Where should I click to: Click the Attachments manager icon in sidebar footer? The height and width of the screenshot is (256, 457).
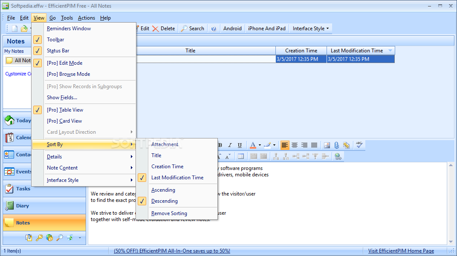(x=29, y=238)
